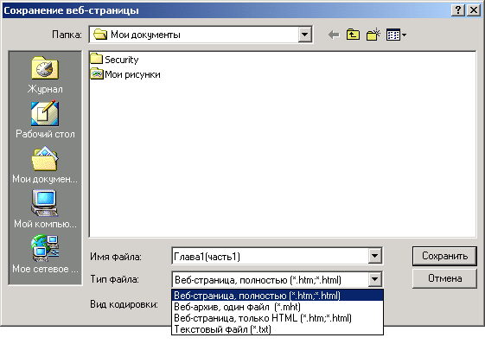Collapse the Тип файла dropdown arrow
This screenshot has height=344, width=485.
click(374, 280)
